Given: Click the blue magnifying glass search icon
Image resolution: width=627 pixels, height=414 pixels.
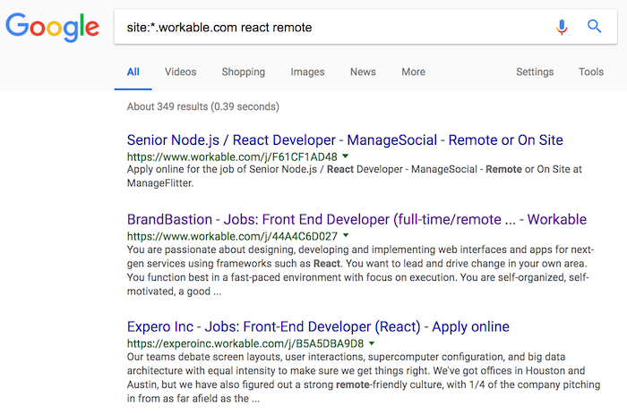Looking at the screenshot, I should [x=594, y=26].
